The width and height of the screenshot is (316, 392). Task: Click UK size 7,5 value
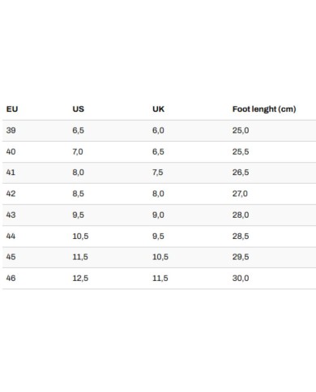click(158, 173)
